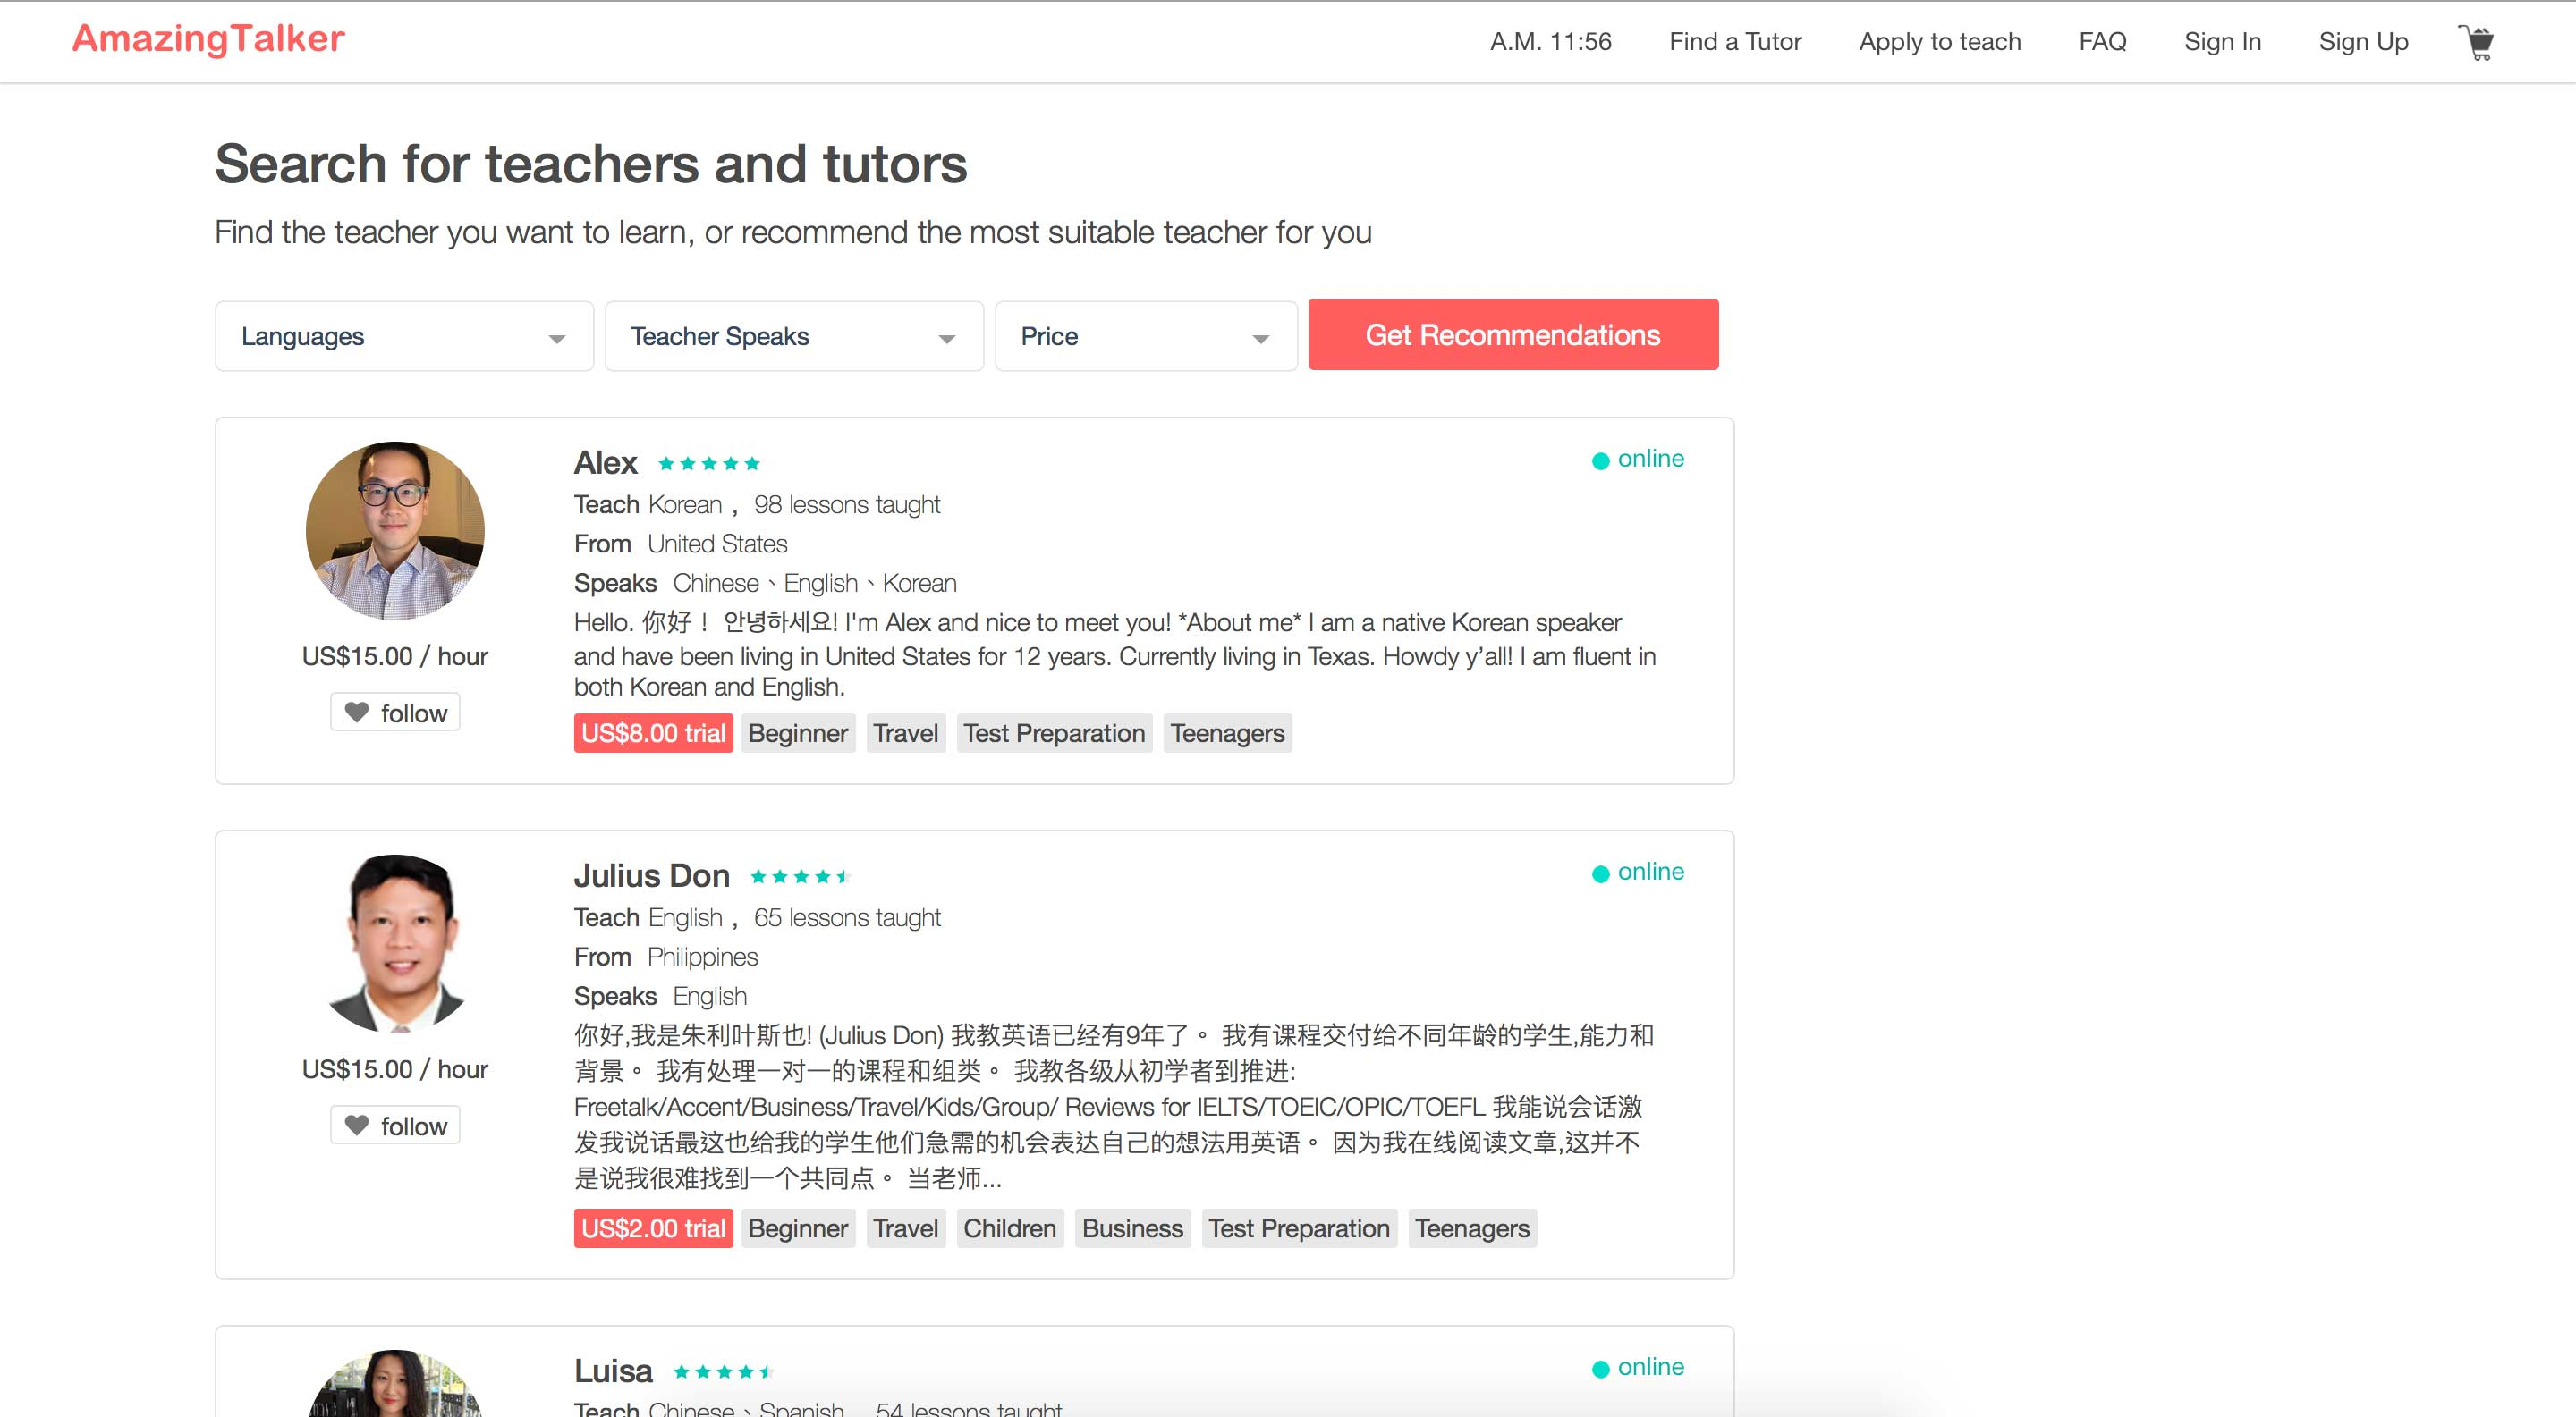Screen dimensions: 2576x1417
Task: Click Alex's Test Preparation tag
Action: point(1054,733)
